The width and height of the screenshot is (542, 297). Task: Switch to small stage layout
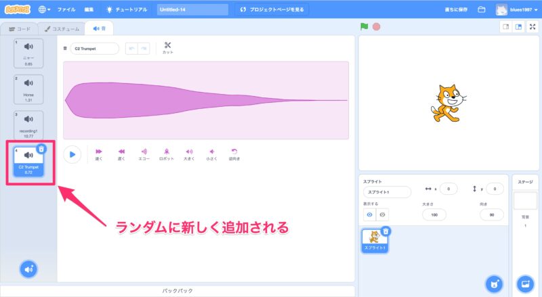[505, 27]
